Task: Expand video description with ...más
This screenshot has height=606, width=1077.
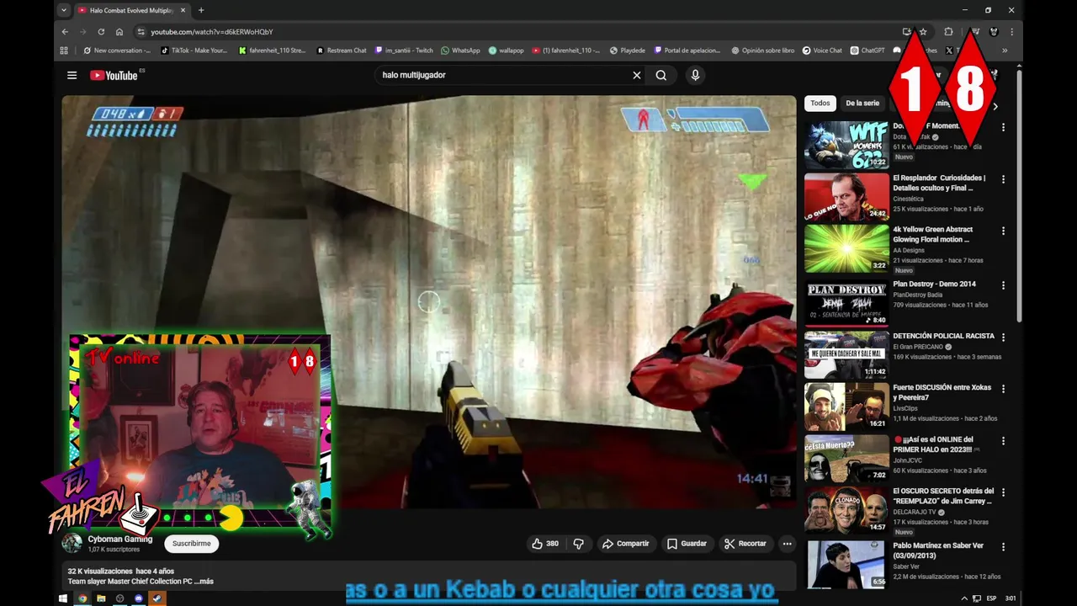Action: tap(204, 582)
